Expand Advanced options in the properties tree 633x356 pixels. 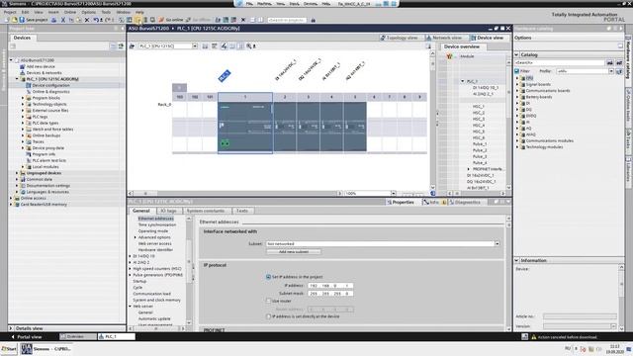(x=136, y=237)
